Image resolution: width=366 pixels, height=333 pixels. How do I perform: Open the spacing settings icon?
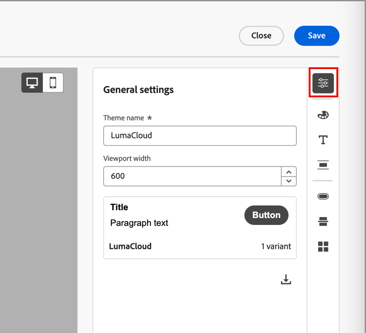[x=323, y=165]
